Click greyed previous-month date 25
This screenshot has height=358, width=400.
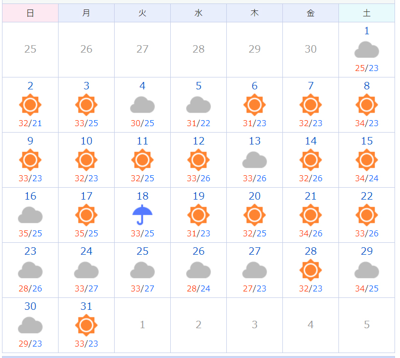pos(30,49)
